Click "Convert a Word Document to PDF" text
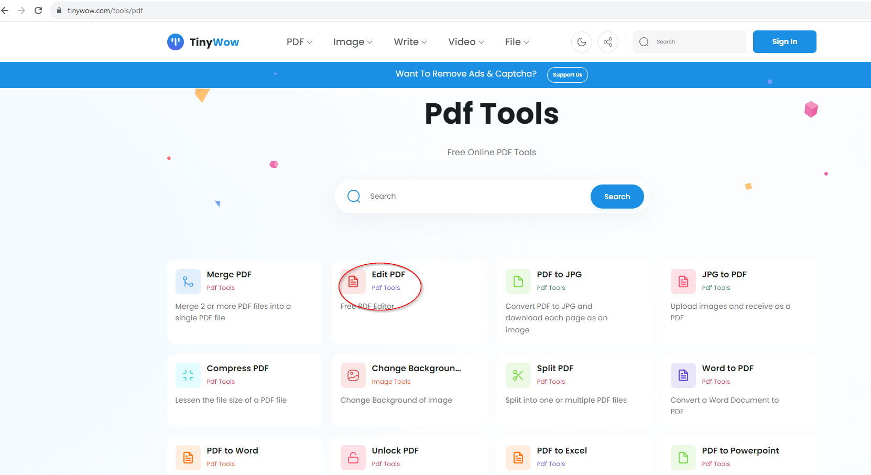Viewport: 871px width, 475px height. (725, 406)
